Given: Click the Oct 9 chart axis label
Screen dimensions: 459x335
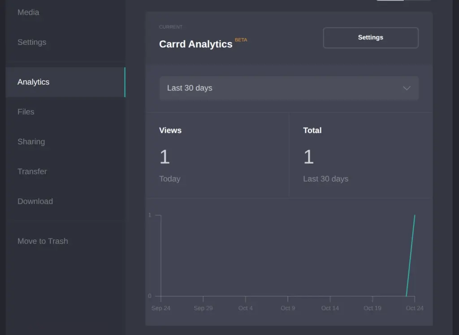Looking at the screenshot, I should click(x=288, y=308).
